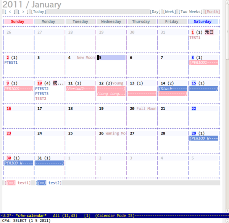Click the Thursday column header

tap(142, 21)
